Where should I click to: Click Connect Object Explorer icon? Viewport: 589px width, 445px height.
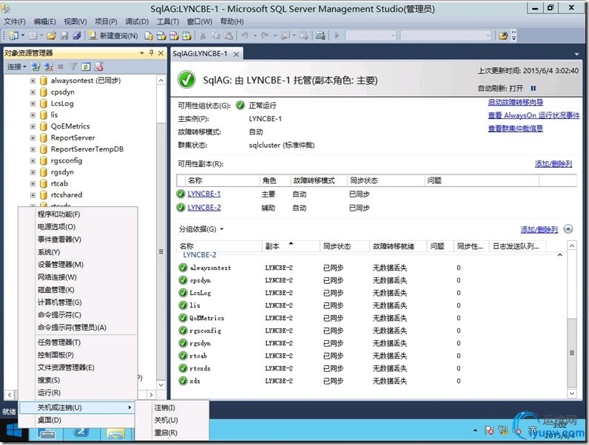point(36,67)
